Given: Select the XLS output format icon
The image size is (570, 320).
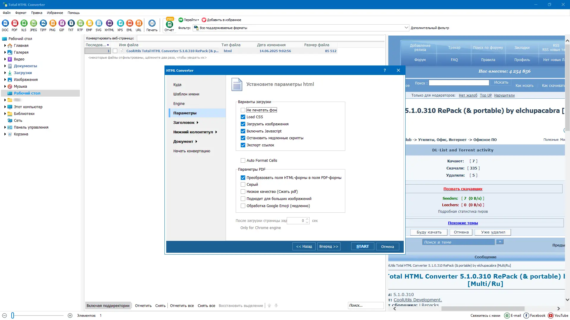Looking at the screenshot, I should [x=24, y=23].
